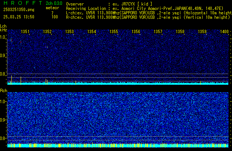Click the Ovserver JR7CYX line
This screenshot has height=151, width=232.
pos(109,4)
